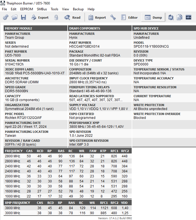Click the SPD HUB DEVICE section header
Viewport: 196px width, 220px height.
[164, 28]
